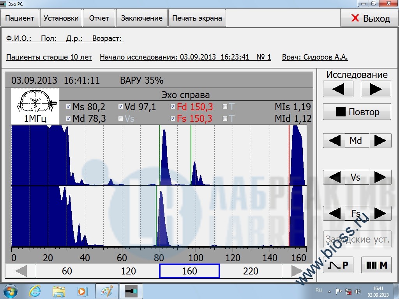Shift Vs marker to the left

point(334,178)
